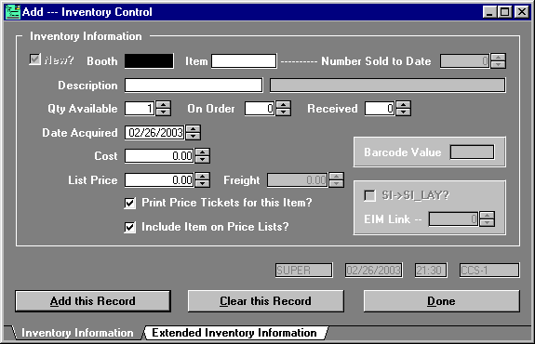The height and width of the screenshot is (344, 535).
Task: Increase Qty Available with up arrow
Action: (164, 105)
